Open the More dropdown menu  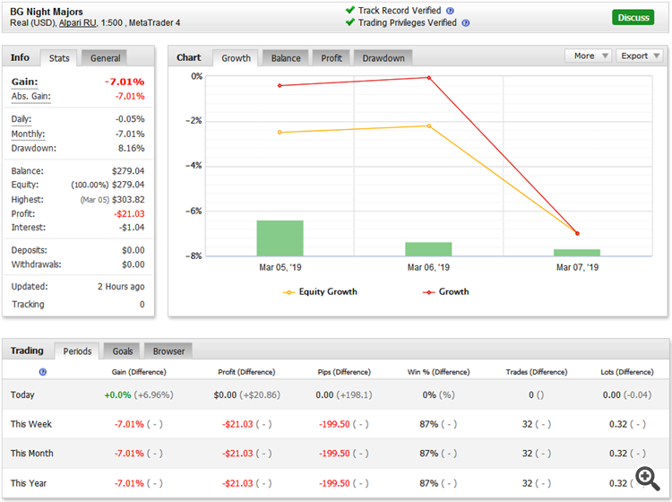pos(588,56)
